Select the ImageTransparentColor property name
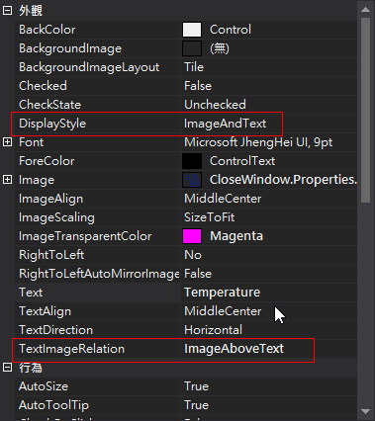Screen dimensions: 375x421 [85, 236]
